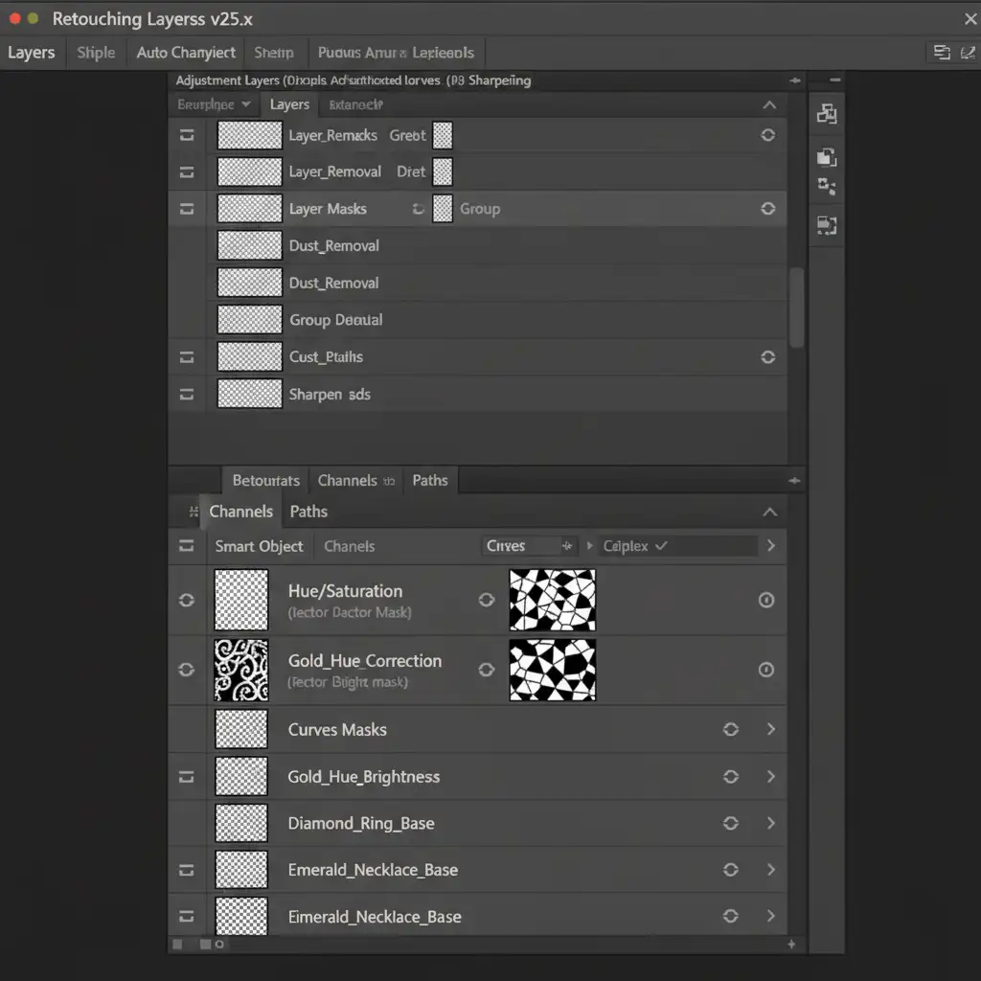Click the link icon on Cust_Ptaihs row

pos(767,356)
